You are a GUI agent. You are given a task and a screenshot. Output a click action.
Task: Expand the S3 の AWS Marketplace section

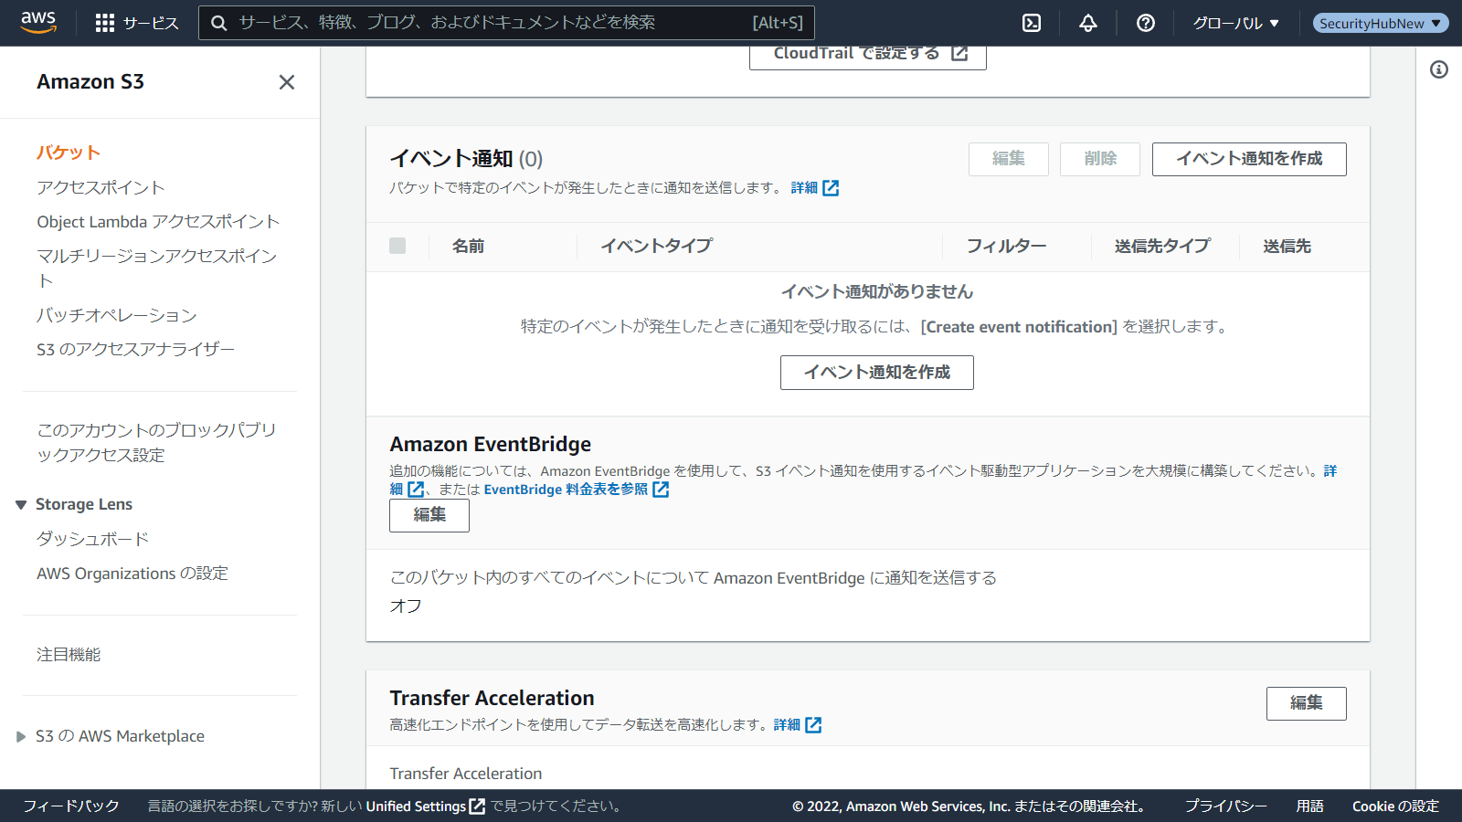21,736
